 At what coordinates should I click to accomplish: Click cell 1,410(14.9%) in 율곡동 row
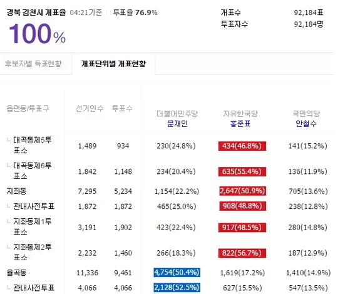[x=309, y=273]
